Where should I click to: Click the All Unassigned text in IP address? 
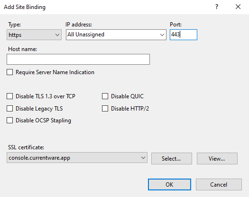click(x=86, y=34)
